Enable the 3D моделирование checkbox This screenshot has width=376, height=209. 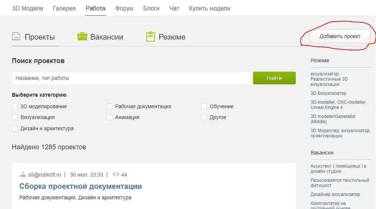pyautogui.click(x=15, y=106)
